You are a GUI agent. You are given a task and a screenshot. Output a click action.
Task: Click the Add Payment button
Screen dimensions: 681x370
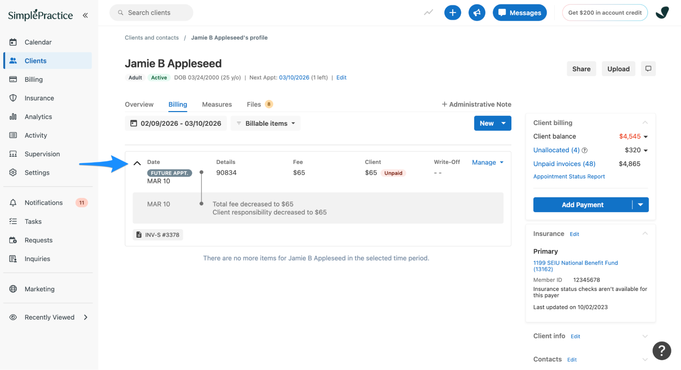pos(583,205)
